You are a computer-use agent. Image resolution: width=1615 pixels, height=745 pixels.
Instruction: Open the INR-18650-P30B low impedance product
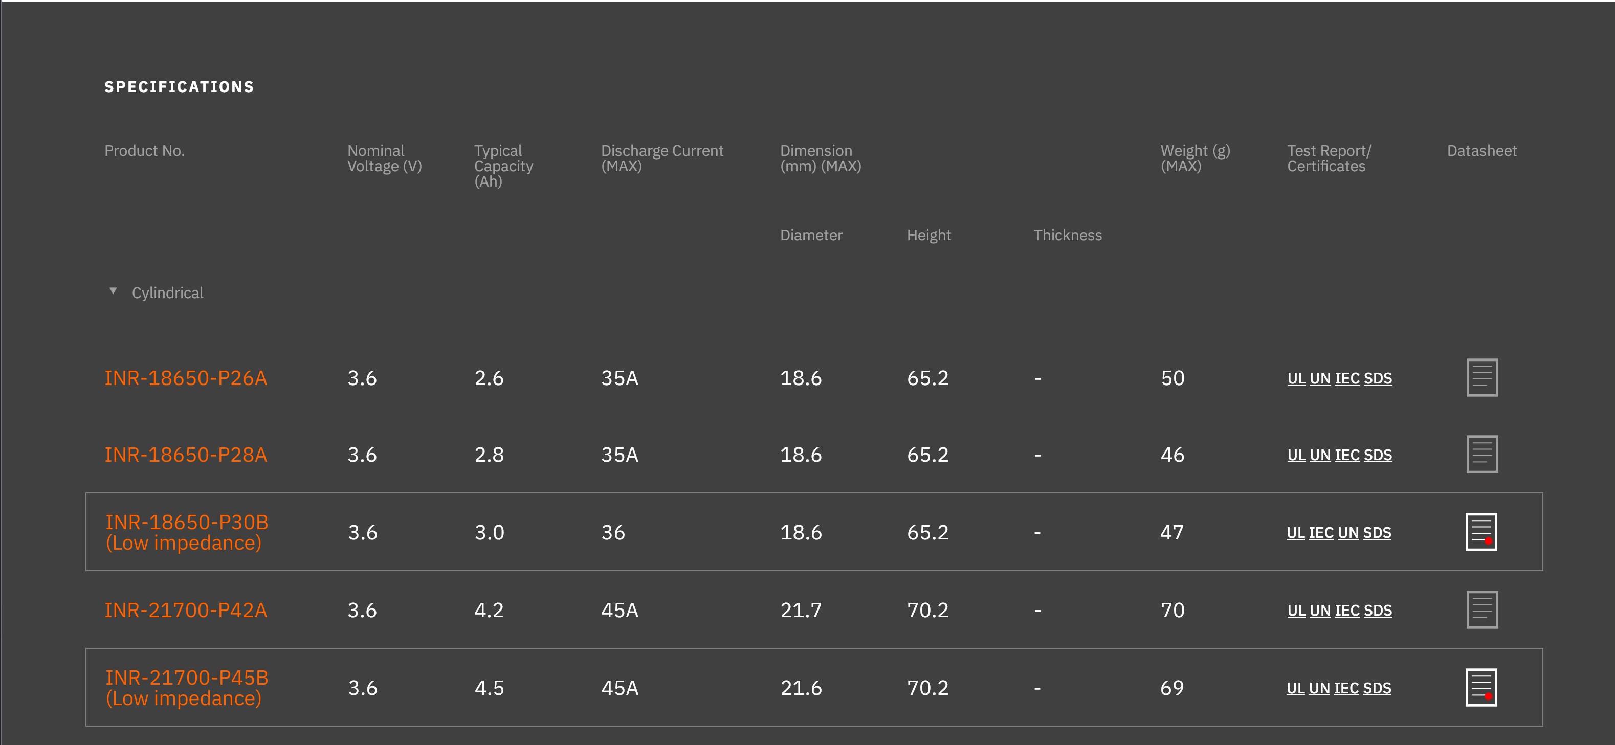tap(186, 532)
